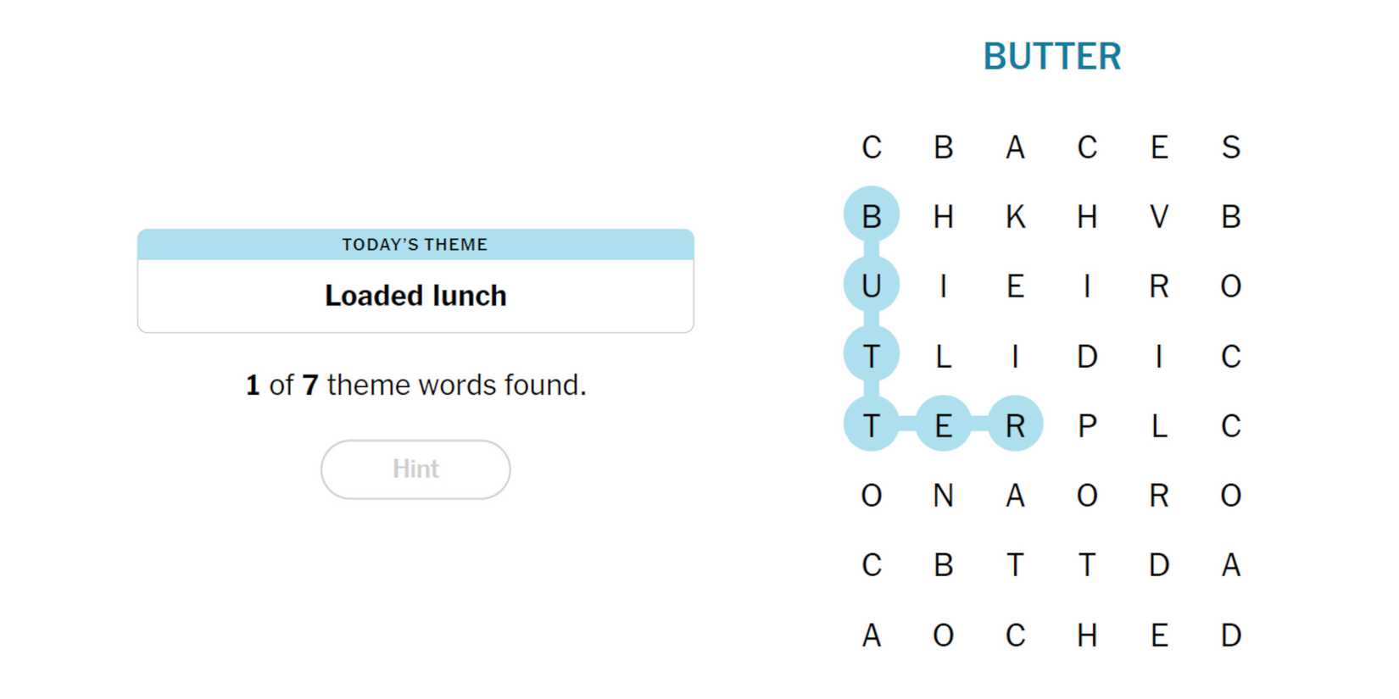Select the L right of the highlighted T
This screenshot has width=1399, height=699.
click(x=943, y=356)
